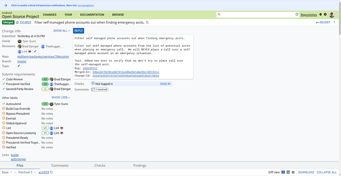The image size is (341, 176).
Task: Click SIGN IN for checks
Action: pos(165,84)
